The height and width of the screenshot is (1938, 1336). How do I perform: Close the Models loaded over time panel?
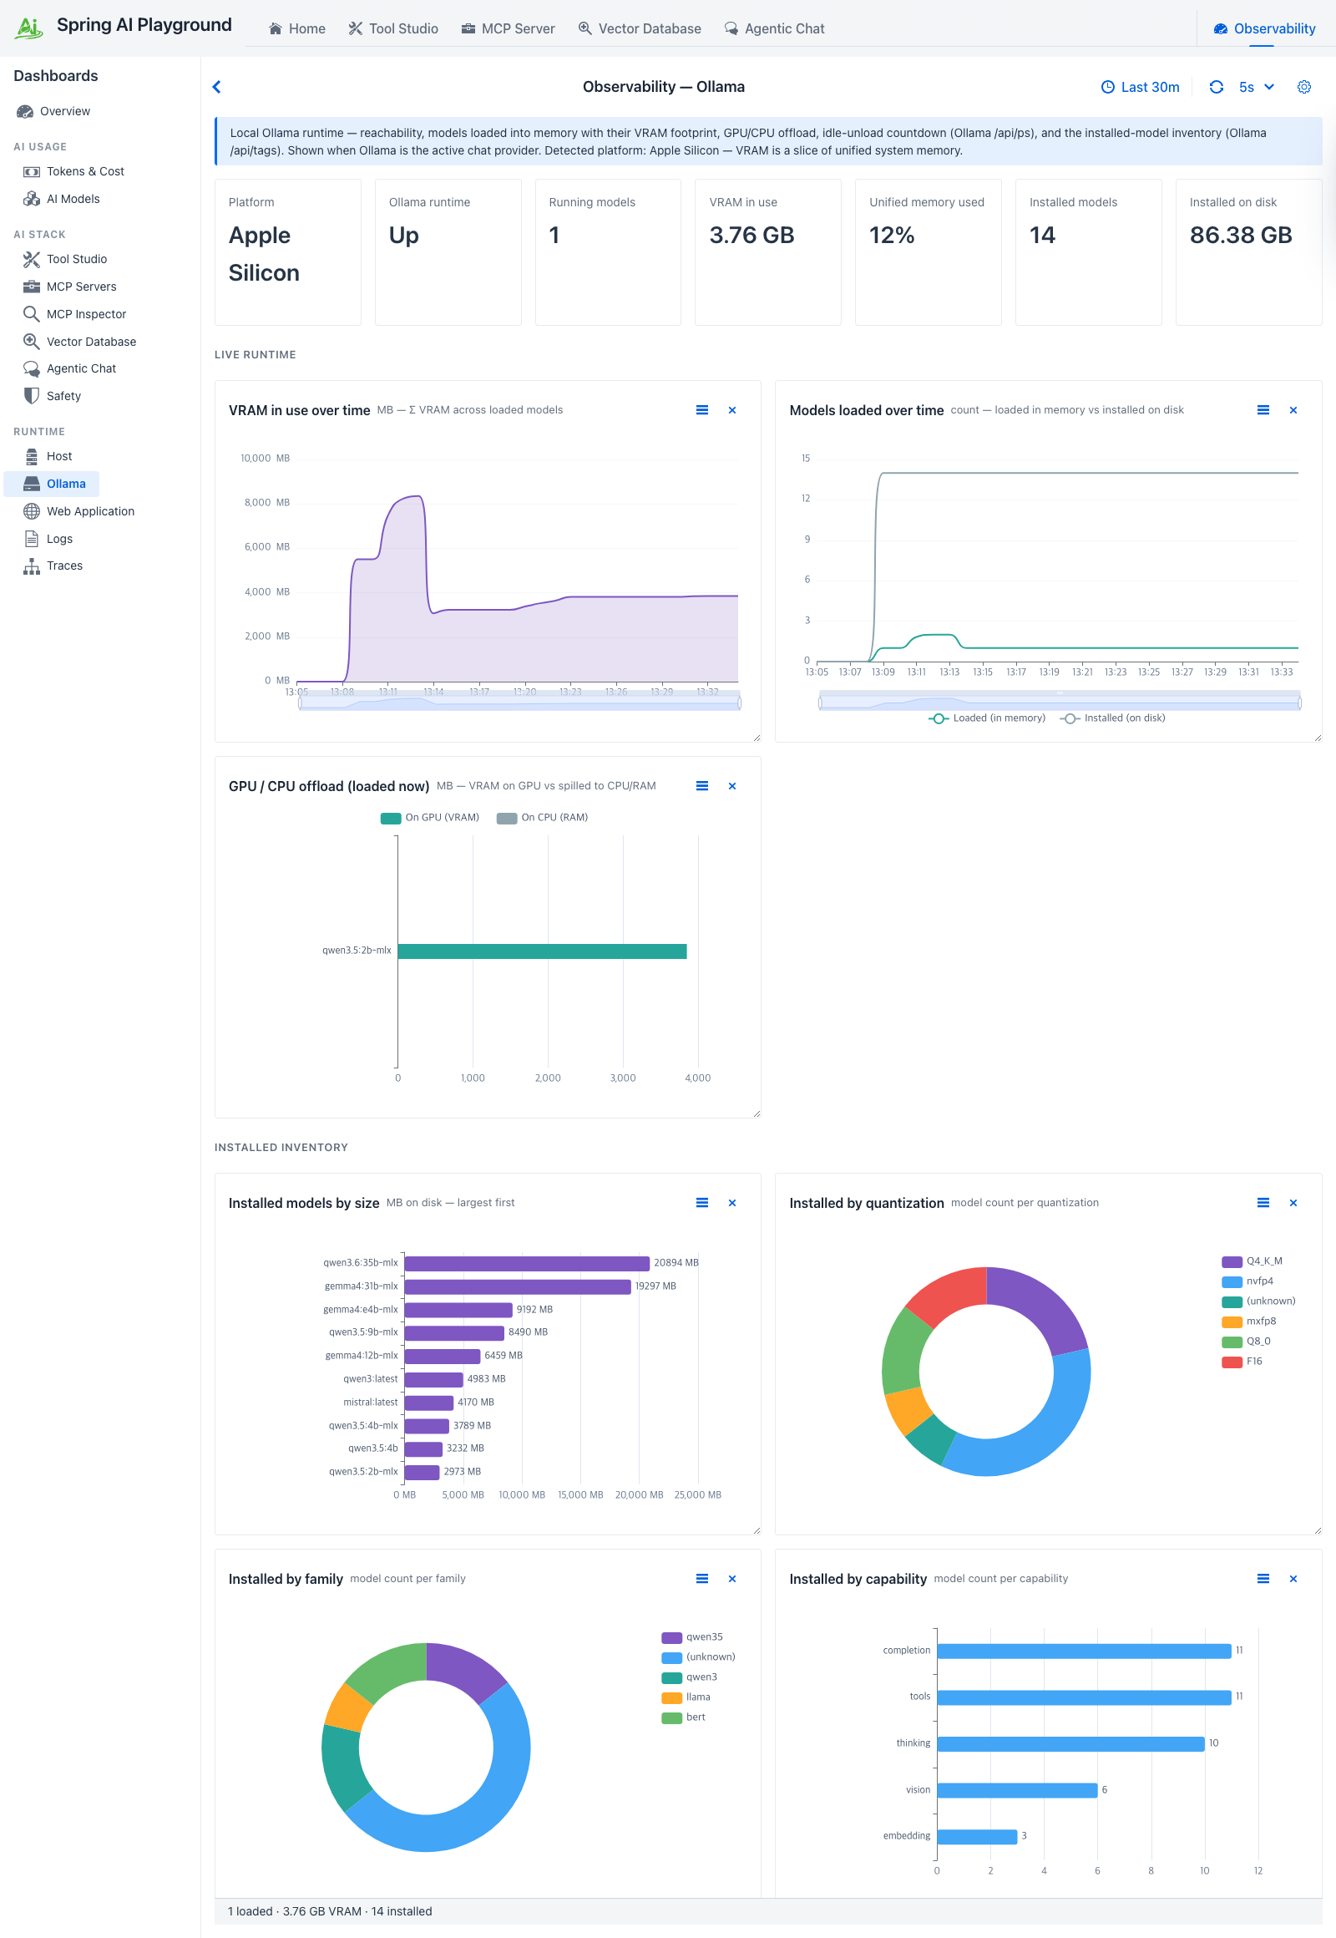(x=1293, y=410)
